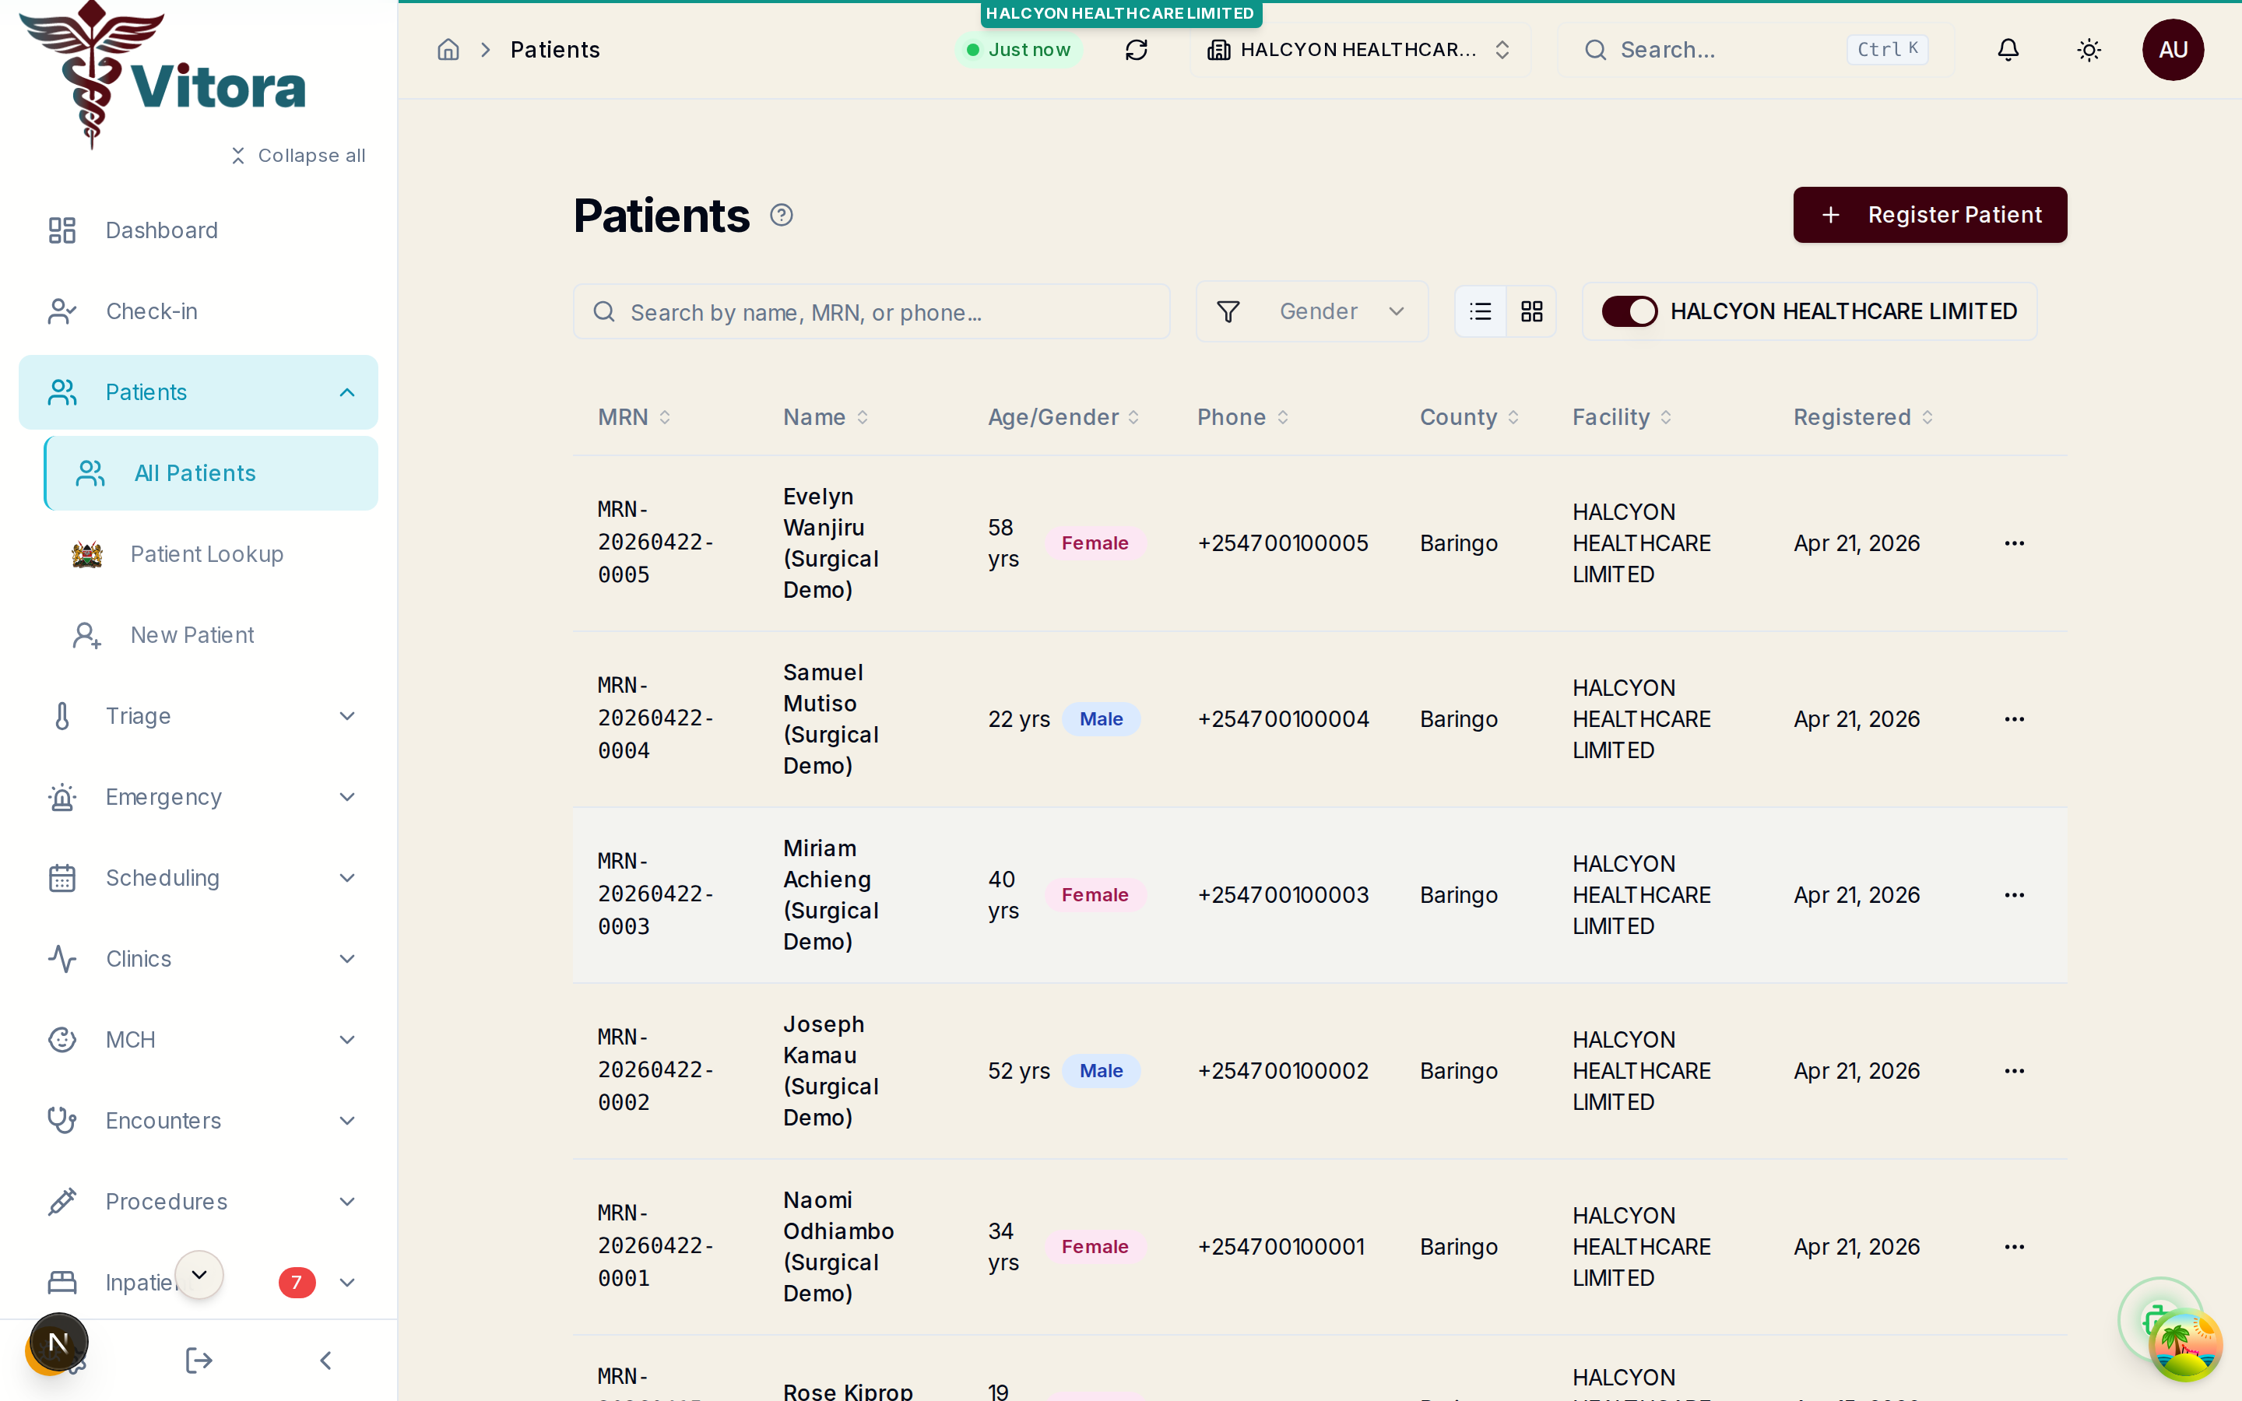Open the notifications bell
The width and height of the screenshot is (2242, 1401).
tap(2008, 50)
